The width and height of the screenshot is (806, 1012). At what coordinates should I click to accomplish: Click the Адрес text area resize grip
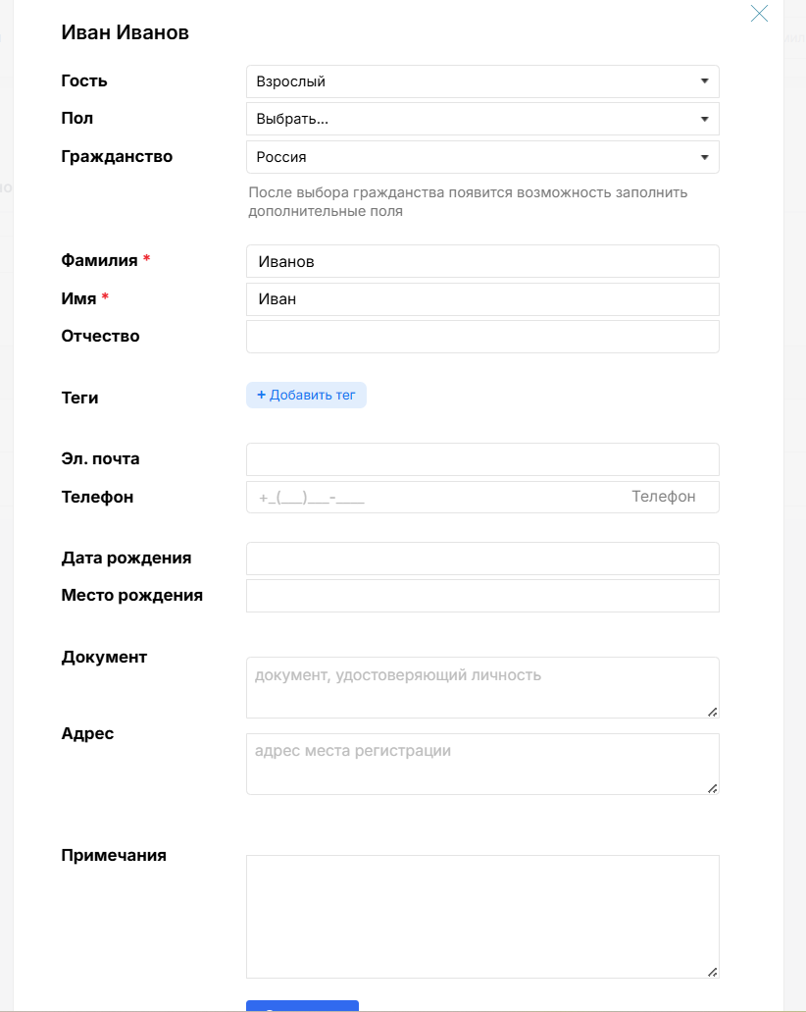coord(713,788)
